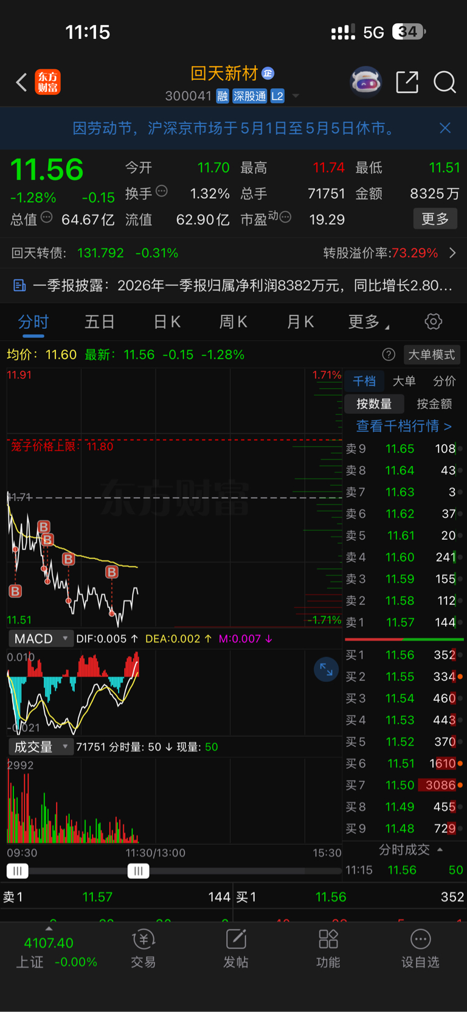Click right time range slider handle
This screenshot has height=1012, width=467.
pos(139,871)
